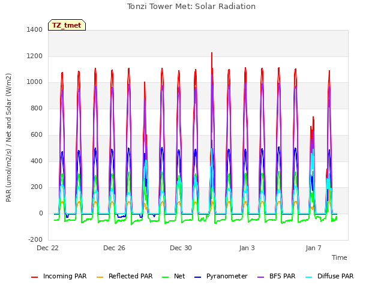Click the orange Reflected PAR color marker
The image size is (384, 288).
100,277
